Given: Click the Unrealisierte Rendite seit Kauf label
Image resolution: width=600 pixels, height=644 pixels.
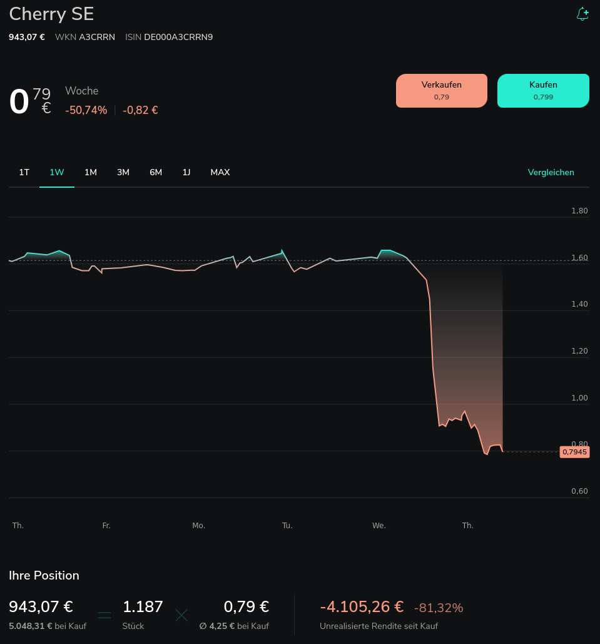Looking at the screenshot, I should point(379,626).
